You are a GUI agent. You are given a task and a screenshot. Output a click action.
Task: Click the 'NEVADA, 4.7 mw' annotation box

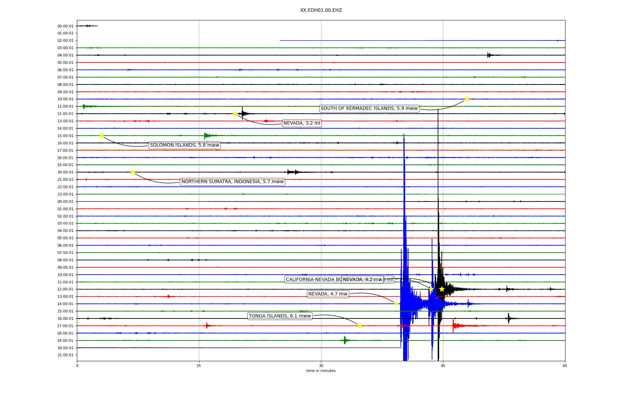tap(328, 294)
